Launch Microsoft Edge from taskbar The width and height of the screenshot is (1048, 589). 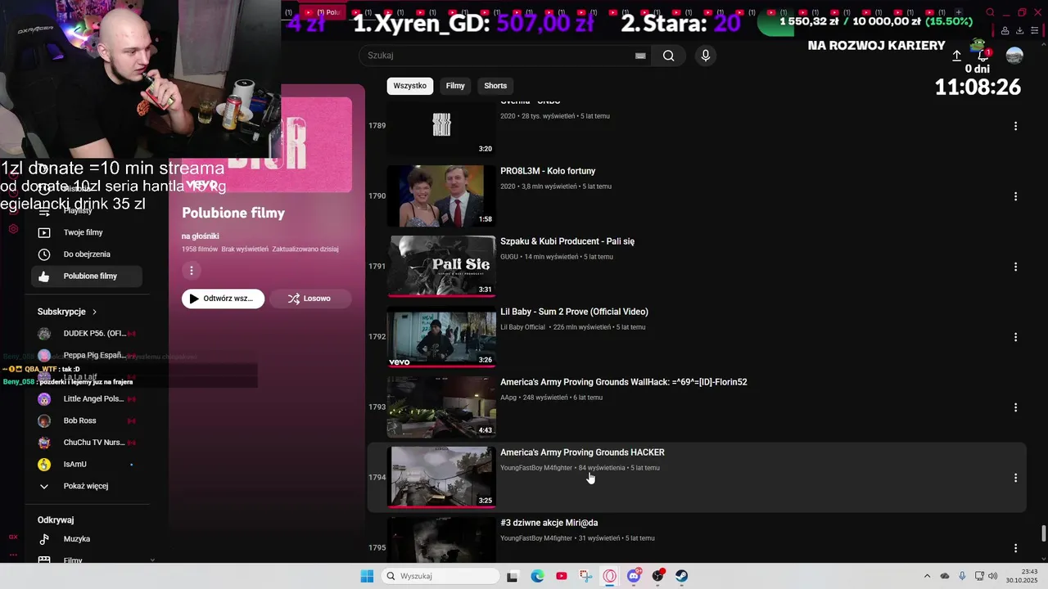537,576
